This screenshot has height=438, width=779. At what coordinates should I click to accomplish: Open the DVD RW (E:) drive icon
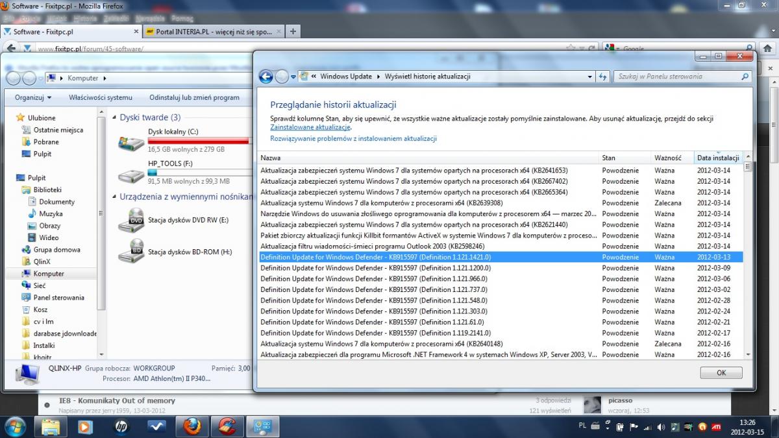click(131, 221)
